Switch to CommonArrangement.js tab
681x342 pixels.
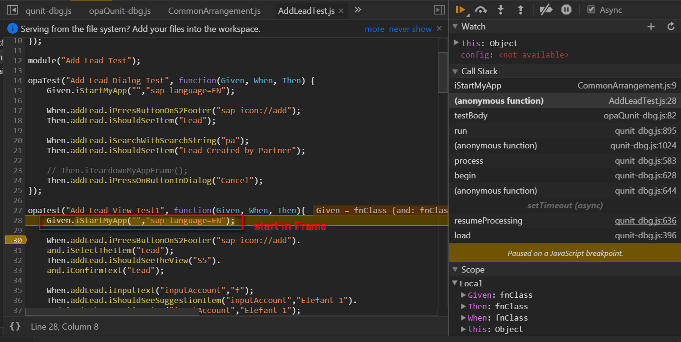[214, 10]
